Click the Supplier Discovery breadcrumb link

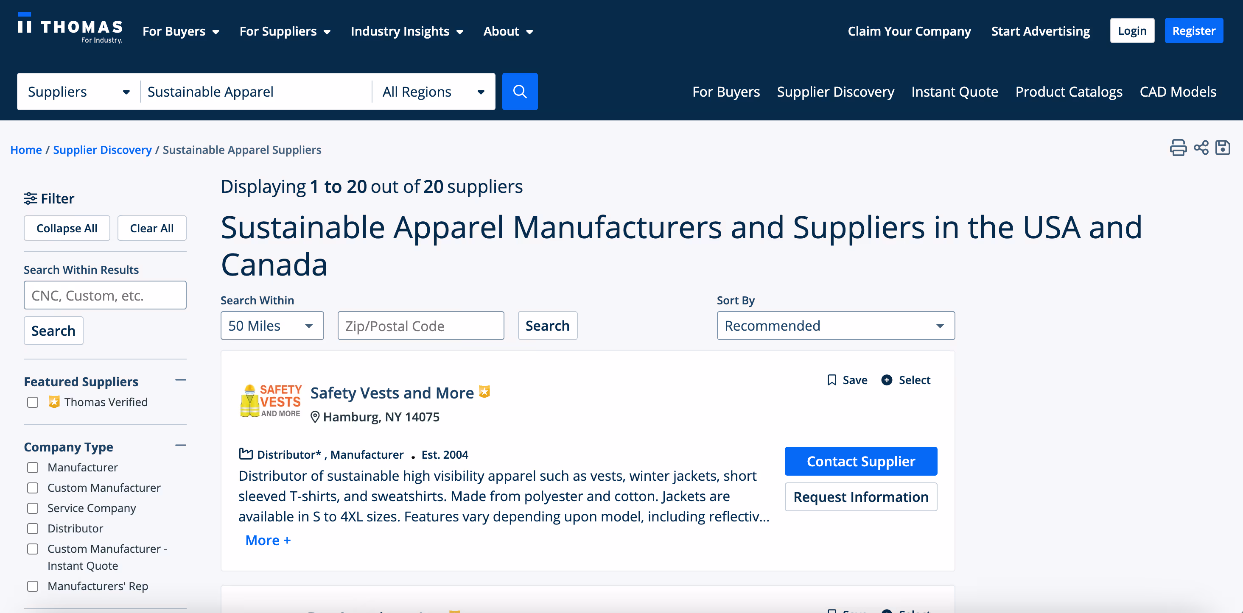point(102,150)
